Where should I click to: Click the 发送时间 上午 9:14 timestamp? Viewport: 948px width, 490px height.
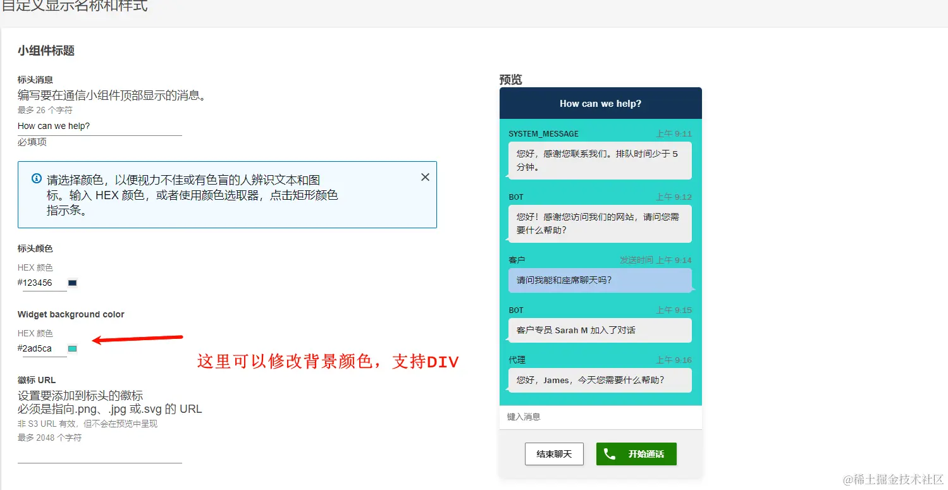coord(656,260)
